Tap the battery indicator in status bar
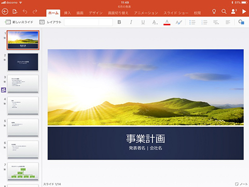This screenshot has height=187, width=249. pyautogui.click(x=244, y=3)
